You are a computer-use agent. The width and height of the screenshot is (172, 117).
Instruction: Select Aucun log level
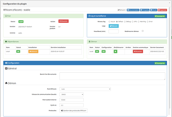pos(109,22)
